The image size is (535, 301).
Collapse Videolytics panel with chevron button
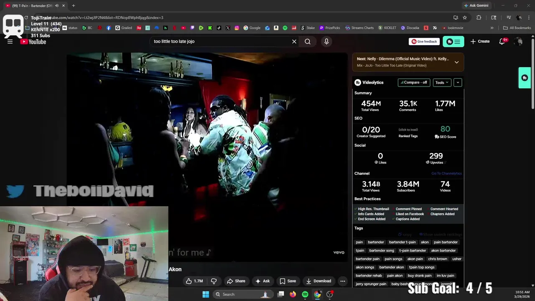458,82
